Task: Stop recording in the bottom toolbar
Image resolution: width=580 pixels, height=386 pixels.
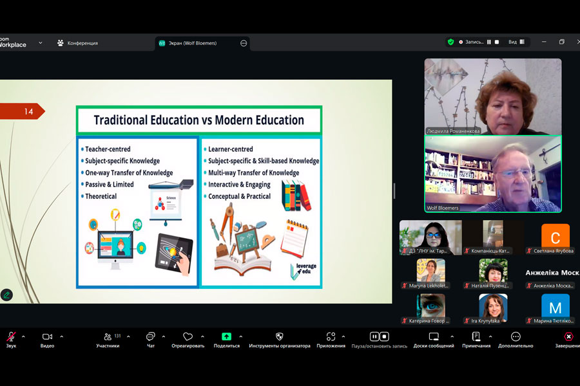Action: pyautogui.click(x=384, y=336)
